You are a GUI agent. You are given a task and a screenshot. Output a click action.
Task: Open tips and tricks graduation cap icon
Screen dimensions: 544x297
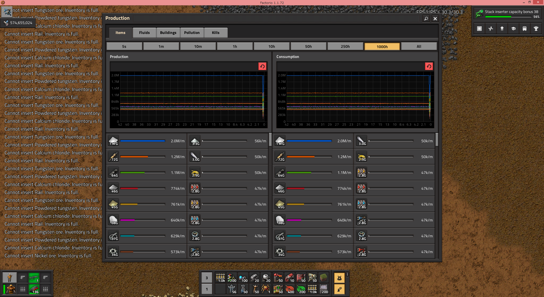(x=513, y=29)
